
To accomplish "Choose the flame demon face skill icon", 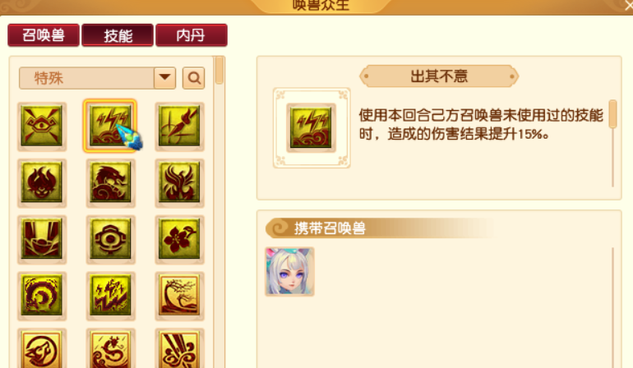I will (x=42, y=183).
